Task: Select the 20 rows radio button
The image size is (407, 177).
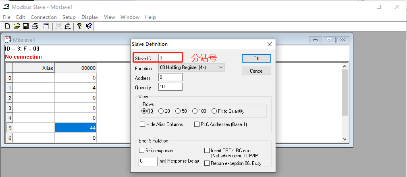Action: point(161,111)
